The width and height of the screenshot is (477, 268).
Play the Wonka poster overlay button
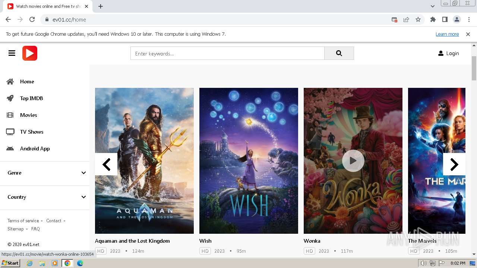click(353, 161)
